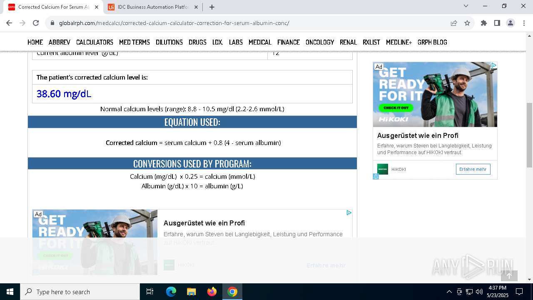Image resolution: width=533 pixels, height=300 pixels.
Task: Click the Corrected calcium equation text
Action: point(193,142)
